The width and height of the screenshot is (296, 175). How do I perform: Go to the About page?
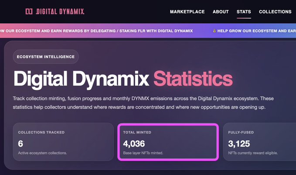pos(221,12)
